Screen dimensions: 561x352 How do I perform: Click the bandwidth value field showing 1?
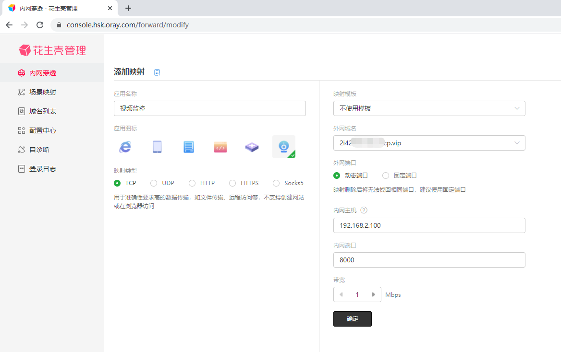pos(357,294)
